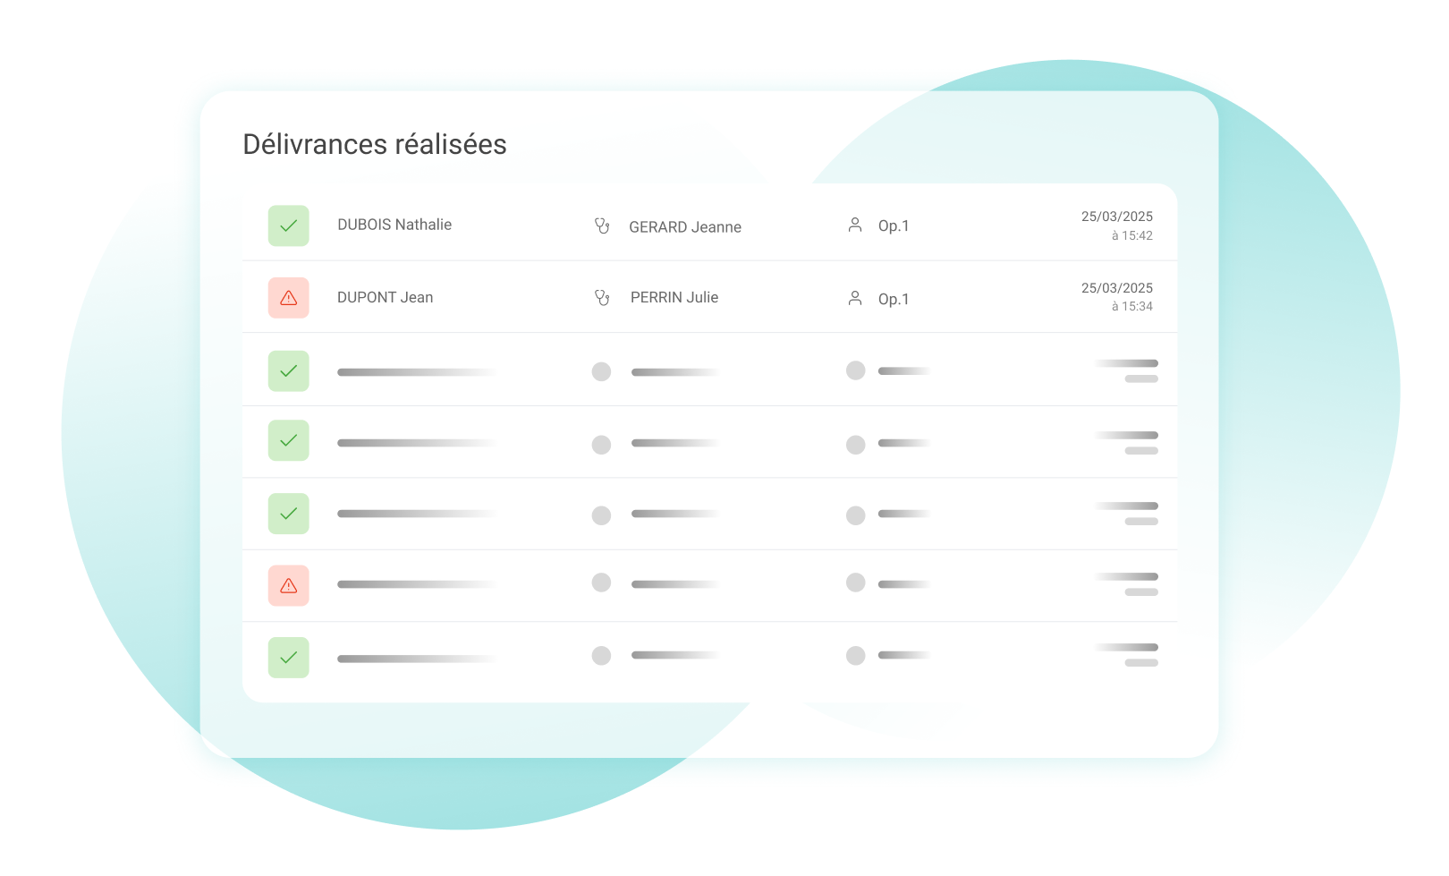Click the green checkmark icon in the fifth row
The image size is (1449, 876).
point(288,514)
